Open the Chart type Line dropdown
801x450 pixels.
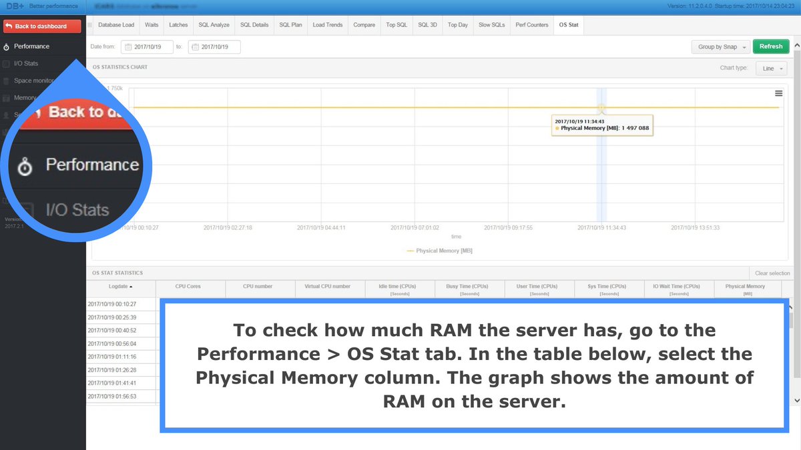(772, 68)
